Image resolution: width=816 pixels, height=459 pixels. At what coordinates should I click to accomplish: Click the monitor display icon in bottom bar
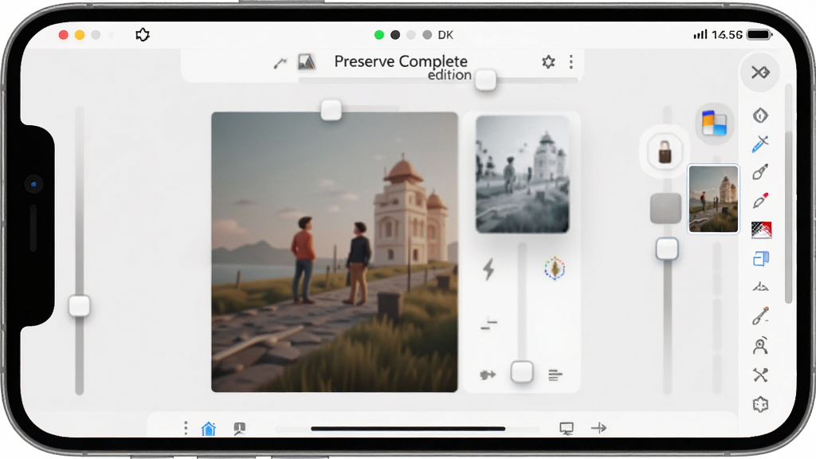point(567,428)
